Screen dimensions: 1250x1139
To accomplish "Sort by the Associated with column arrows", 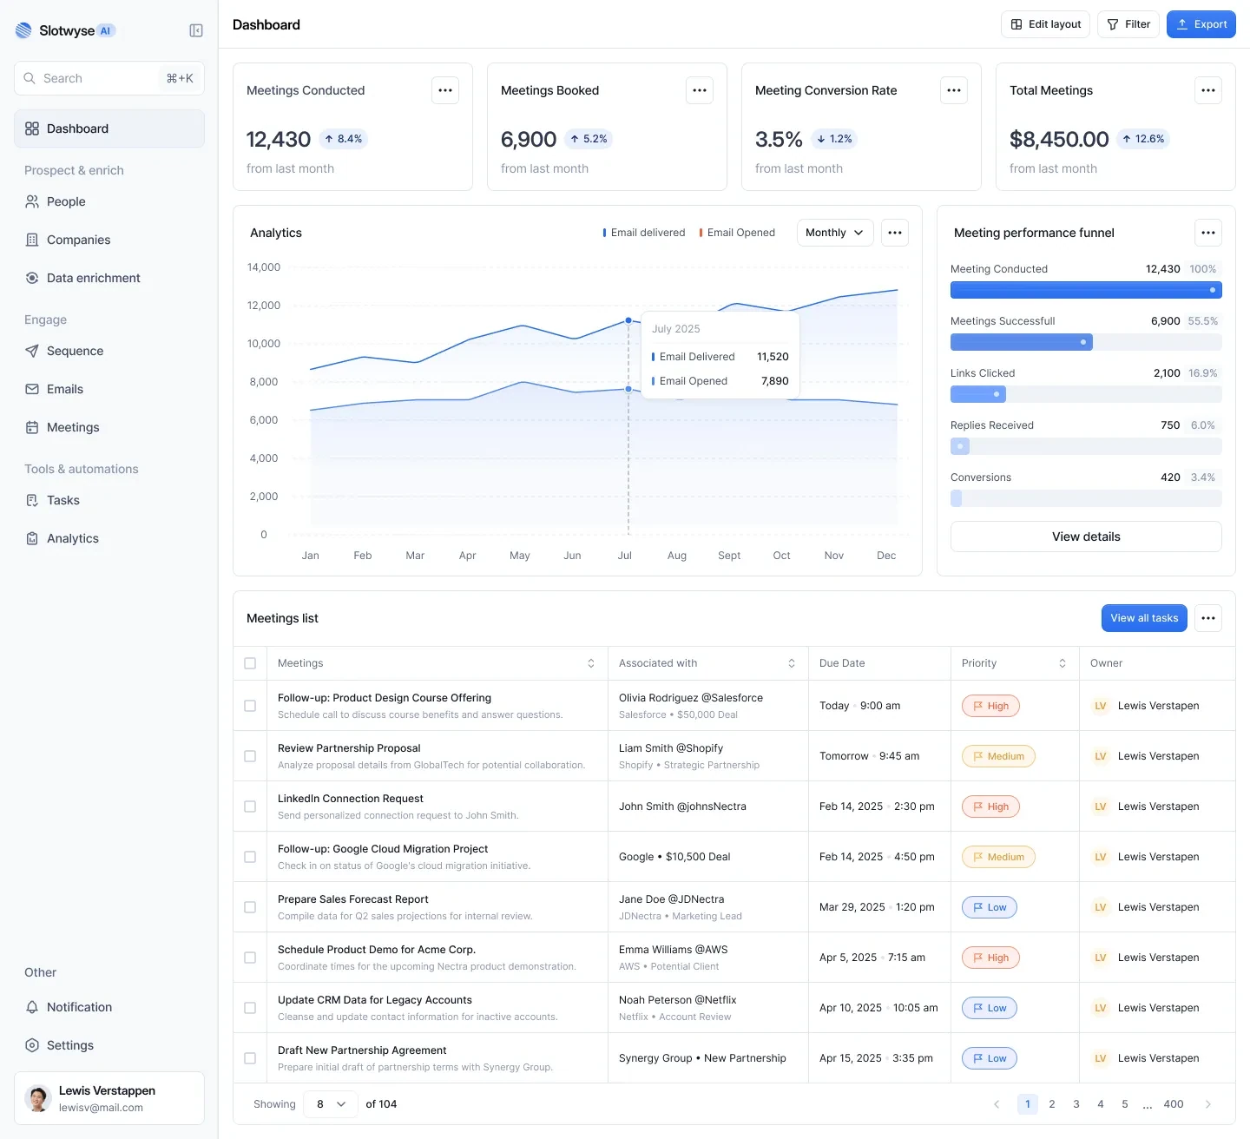I will [792, 663].
